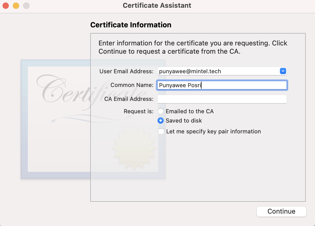
Task: Minimize the window with the yellow button
Action: tap(16, 5)
